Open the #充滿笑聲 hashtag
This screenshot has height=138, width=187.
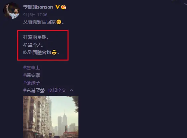34,90
